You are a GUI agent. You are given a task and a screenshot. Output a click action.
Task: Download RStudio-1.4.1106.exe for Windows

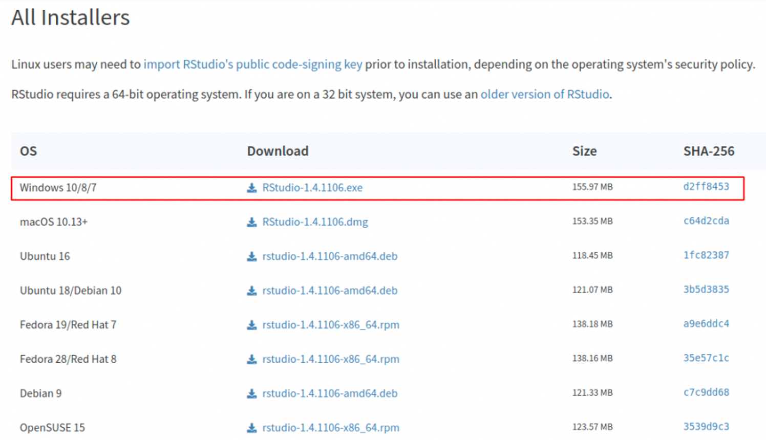[x=312, y=188]
